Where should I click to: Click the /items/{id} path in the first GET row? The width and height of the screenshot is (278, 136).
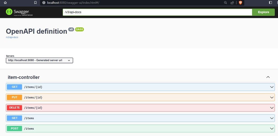tap(33, 87)
